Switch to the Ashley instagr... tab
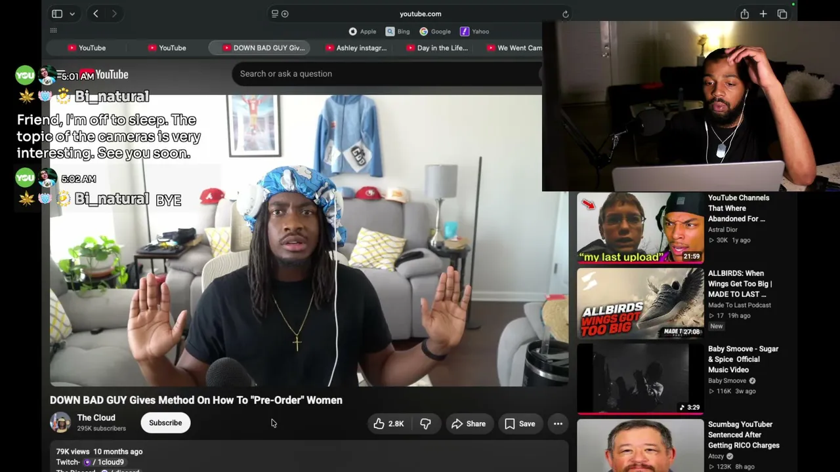 [x=356, y=48]
